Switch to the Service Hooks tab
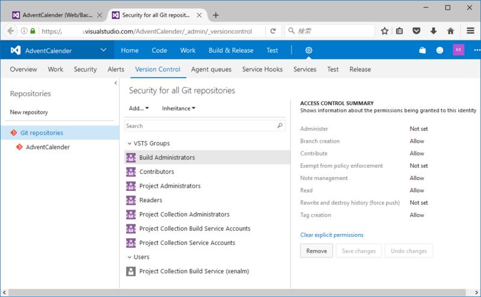Screen dimensions: 481x297 (x=262, y=69)
